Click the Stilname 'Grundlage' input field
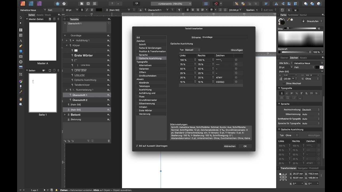 pos(225,37)
